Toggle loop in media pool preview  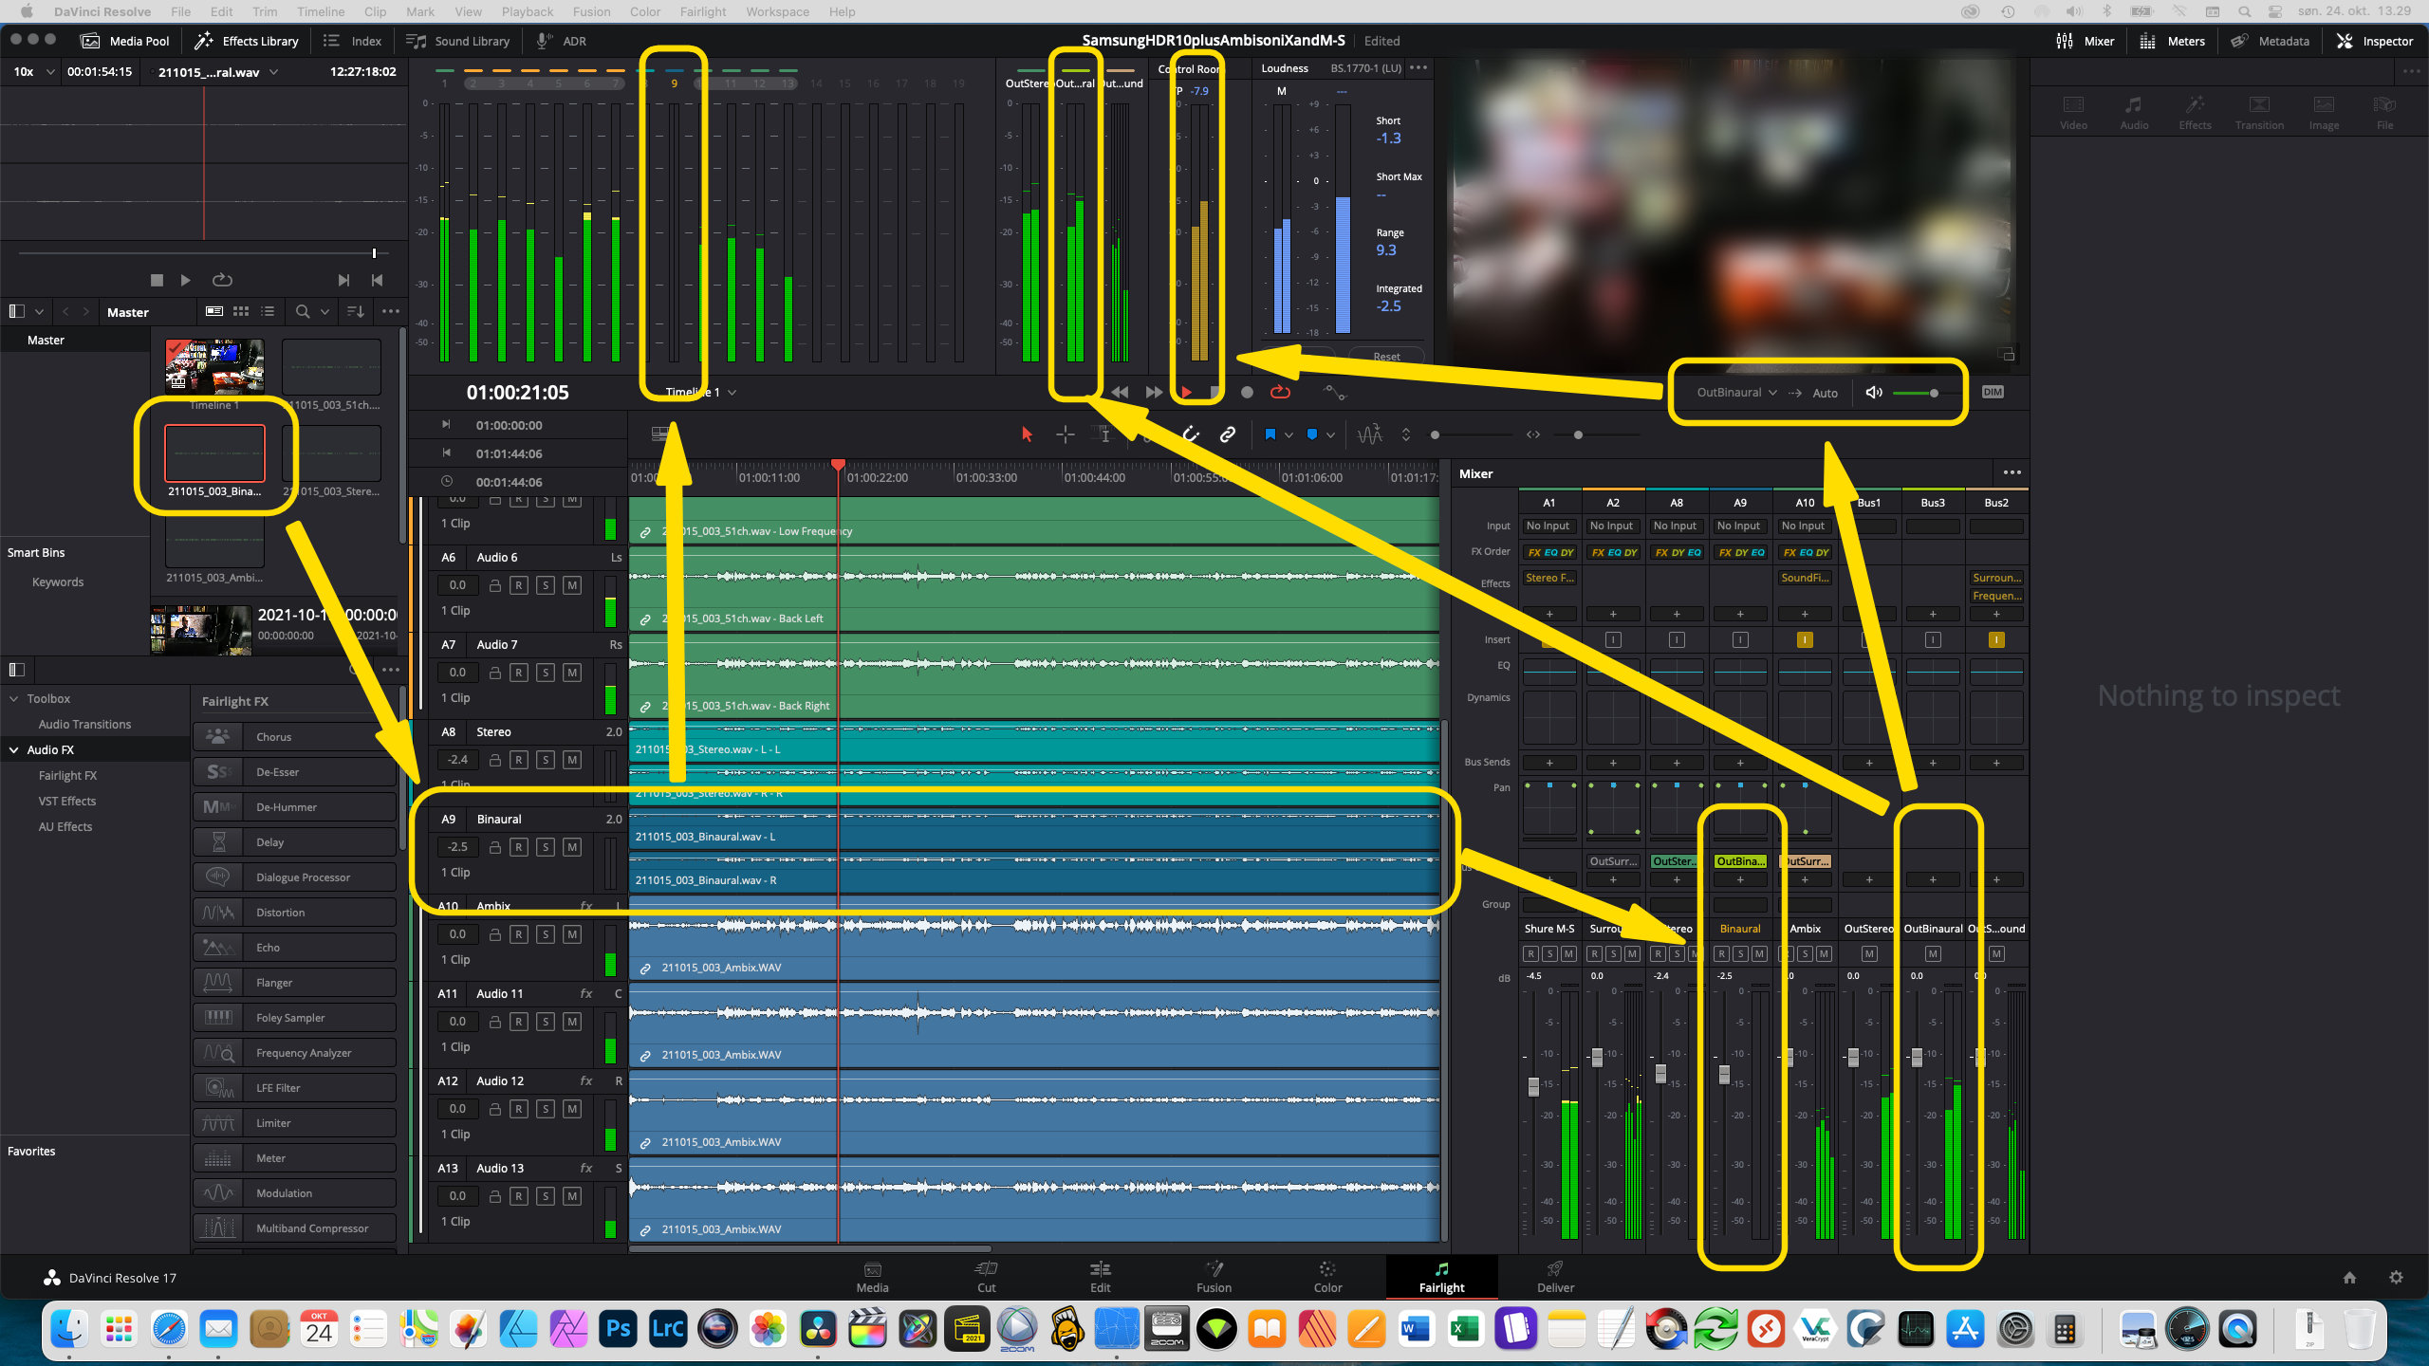pyautogui.click(x=222, y=280)
